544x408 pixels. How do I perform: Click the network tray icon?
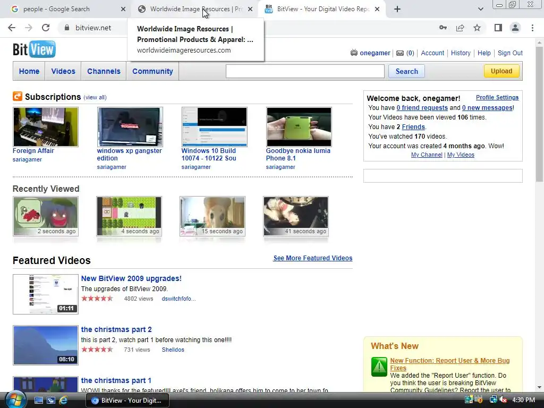pyautogui.click(x=493, y=400)
